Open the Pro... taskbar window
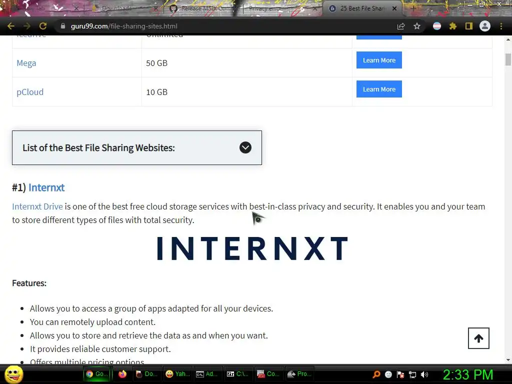The image size is (512, 384). tap(299, 374)
